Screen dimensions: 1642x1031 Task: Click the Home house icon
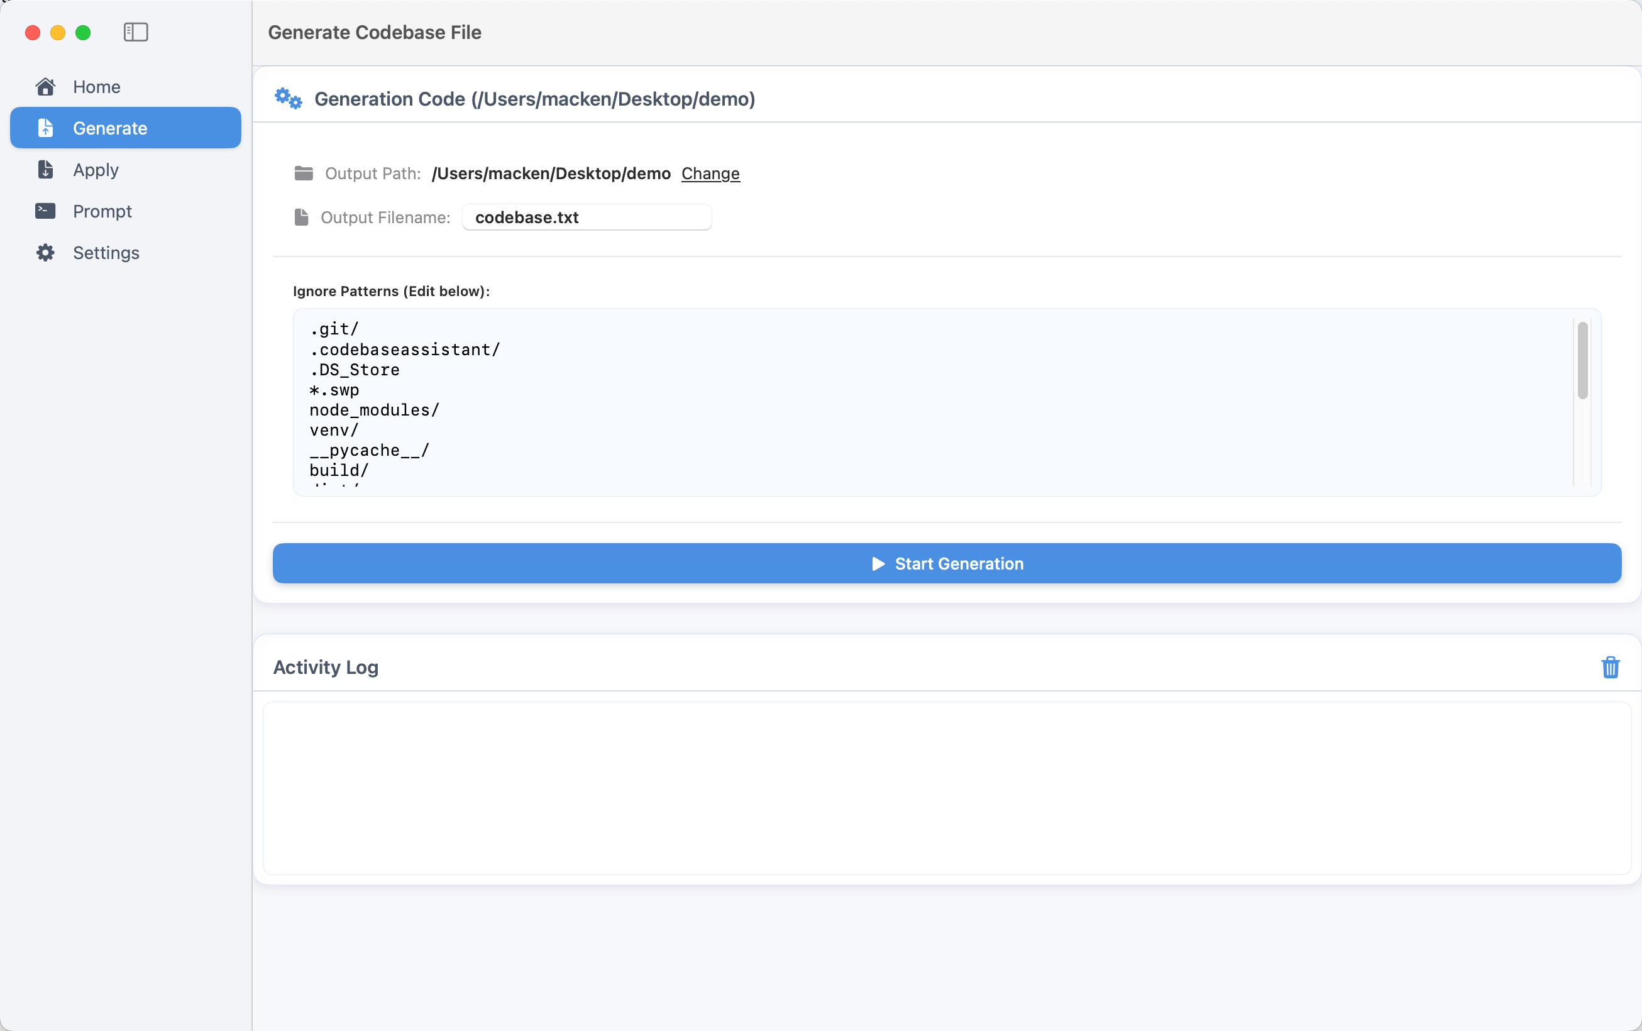pos(46,87)
